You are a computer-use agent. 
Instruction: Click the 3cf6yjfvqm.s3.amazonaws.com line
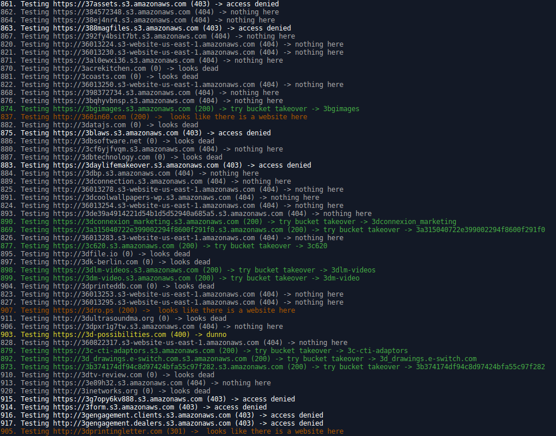tap(142, 149)
